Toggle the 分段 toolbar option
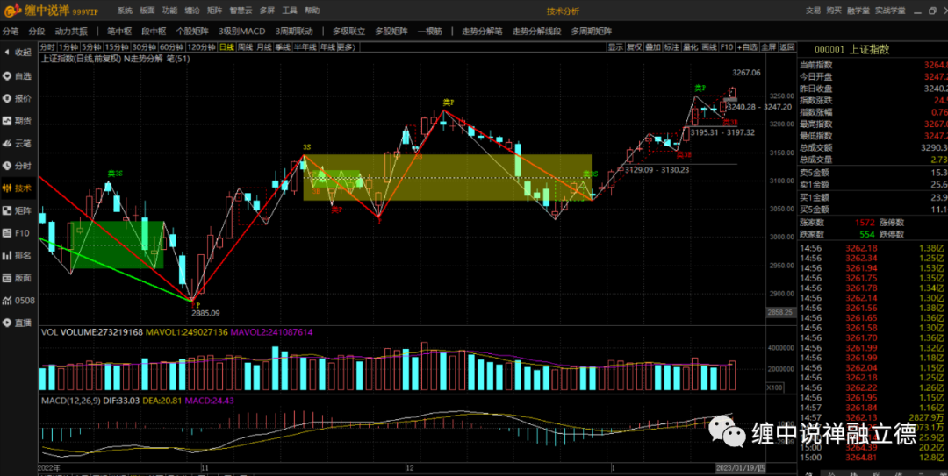The height and width of the screenshot is (476, 948). tap(37, 32)
